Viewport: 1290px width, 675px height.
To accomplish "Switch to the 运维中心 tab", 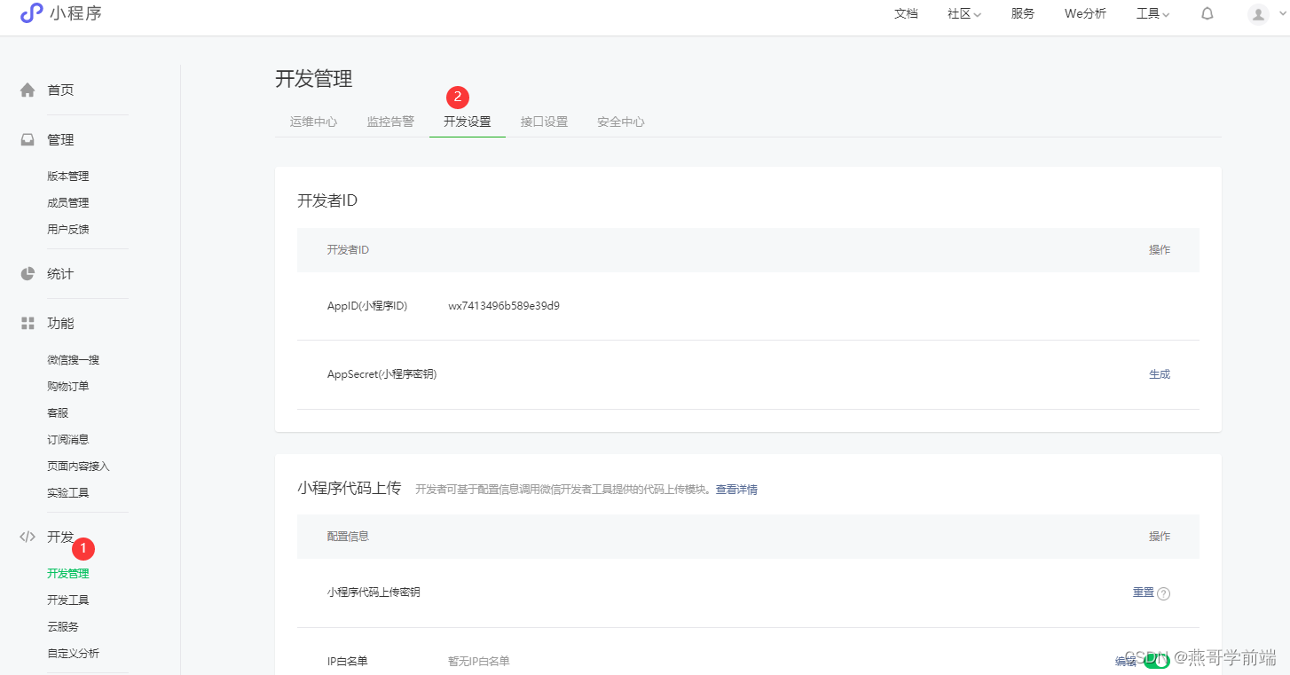I will [x=313, y=122].
